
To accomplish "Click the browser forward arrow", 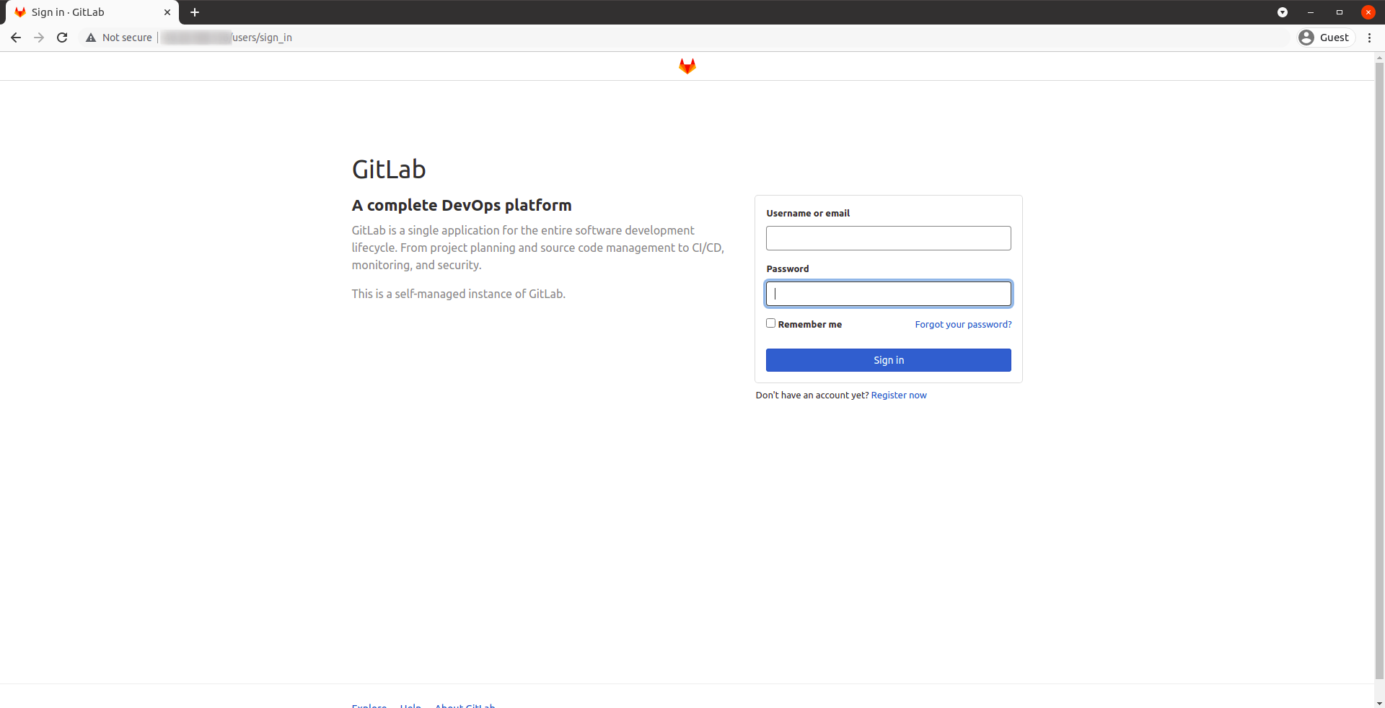I will click(x=38, y=38).
